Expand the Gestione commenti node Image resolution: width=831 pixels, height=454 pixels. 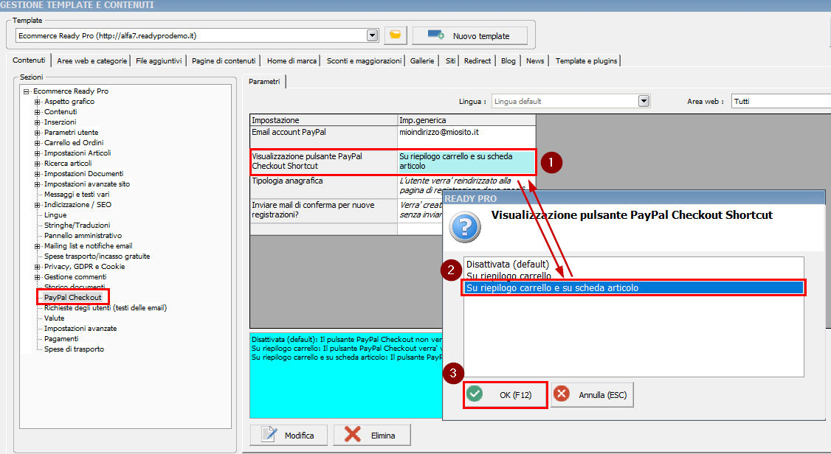[x=37, y=277]
